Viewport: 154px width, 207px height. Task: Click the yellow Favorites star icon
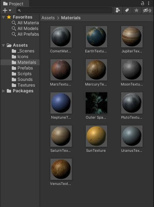click(9, 17)
